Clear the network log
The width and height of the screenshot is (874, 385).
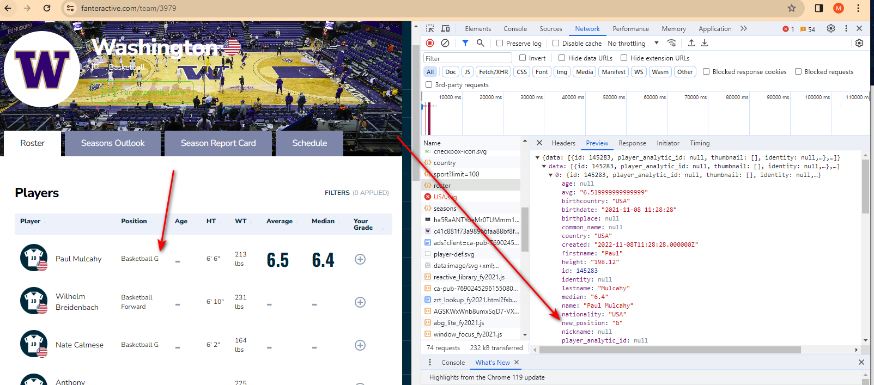[445, 43]
